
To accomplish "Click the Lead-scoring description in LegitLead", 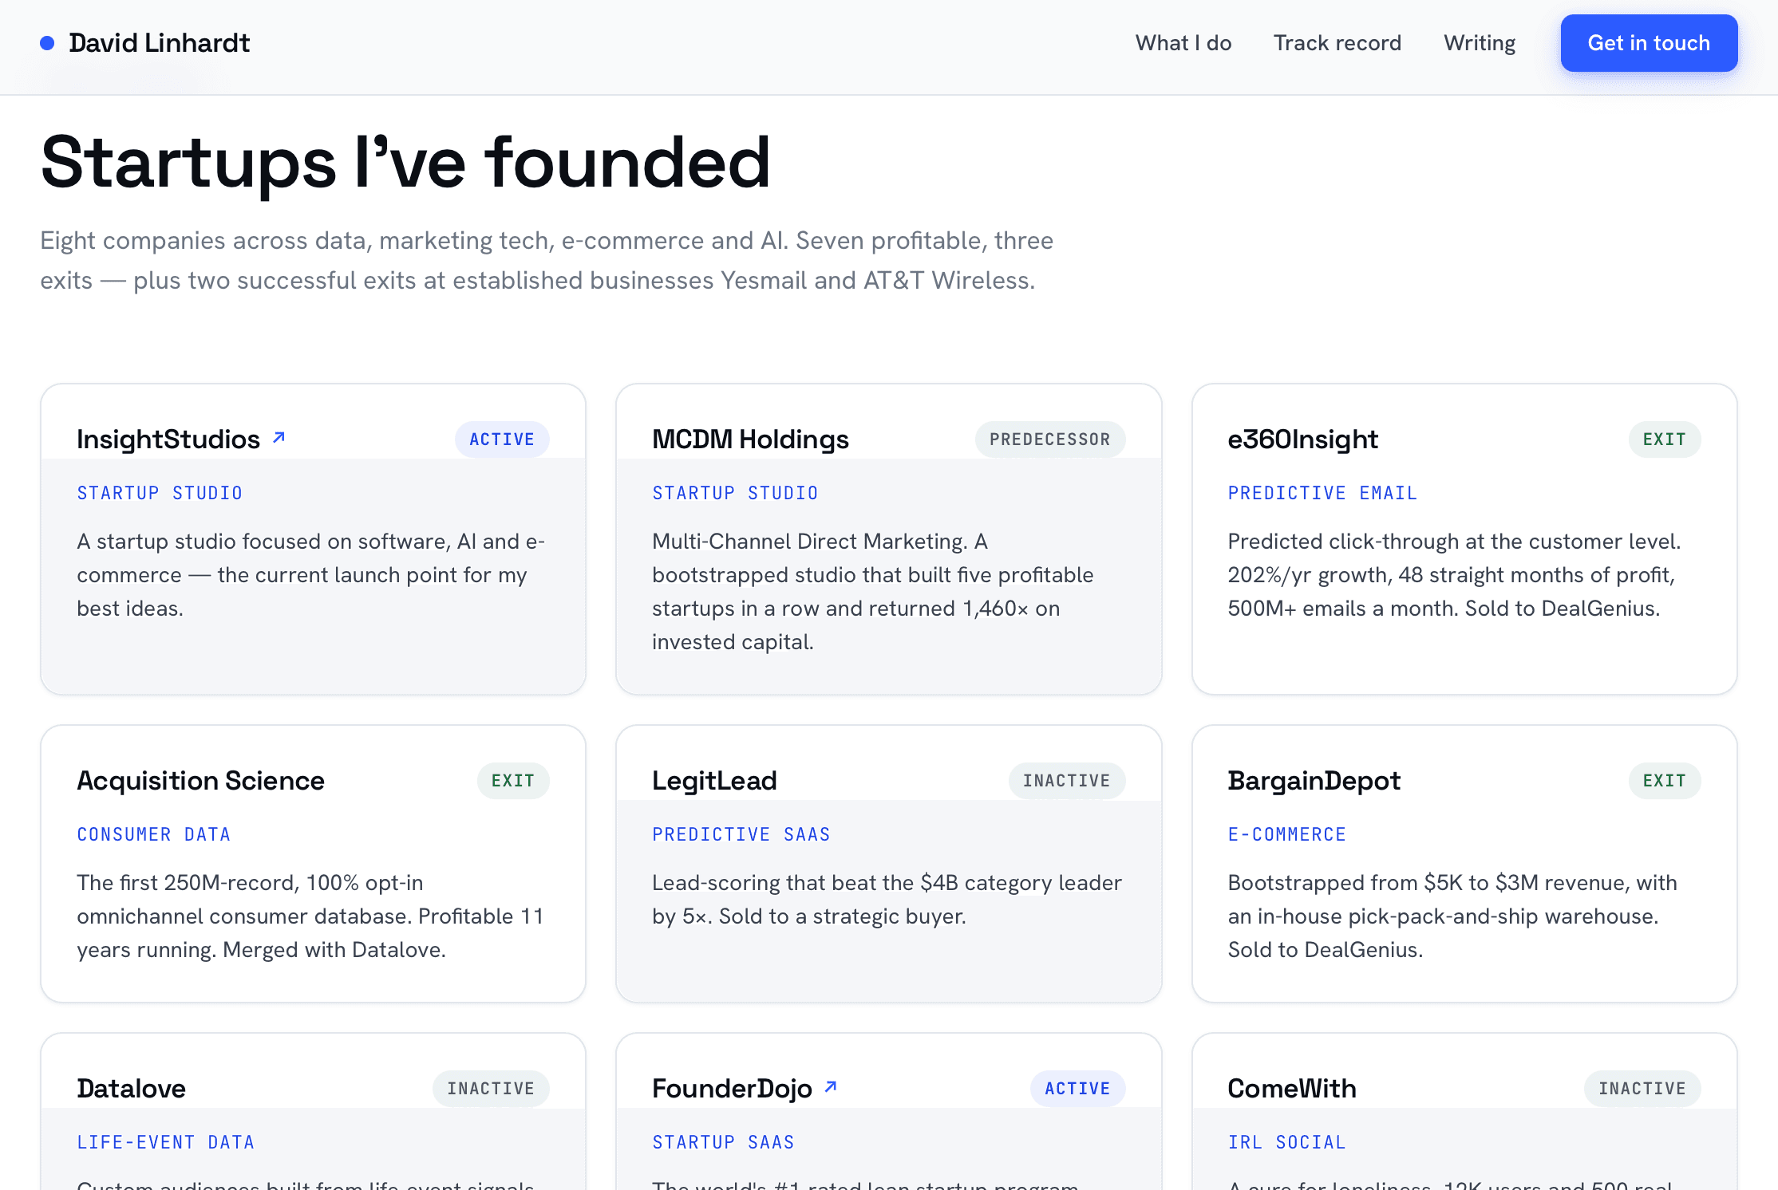I will click(x=887, y=900).
